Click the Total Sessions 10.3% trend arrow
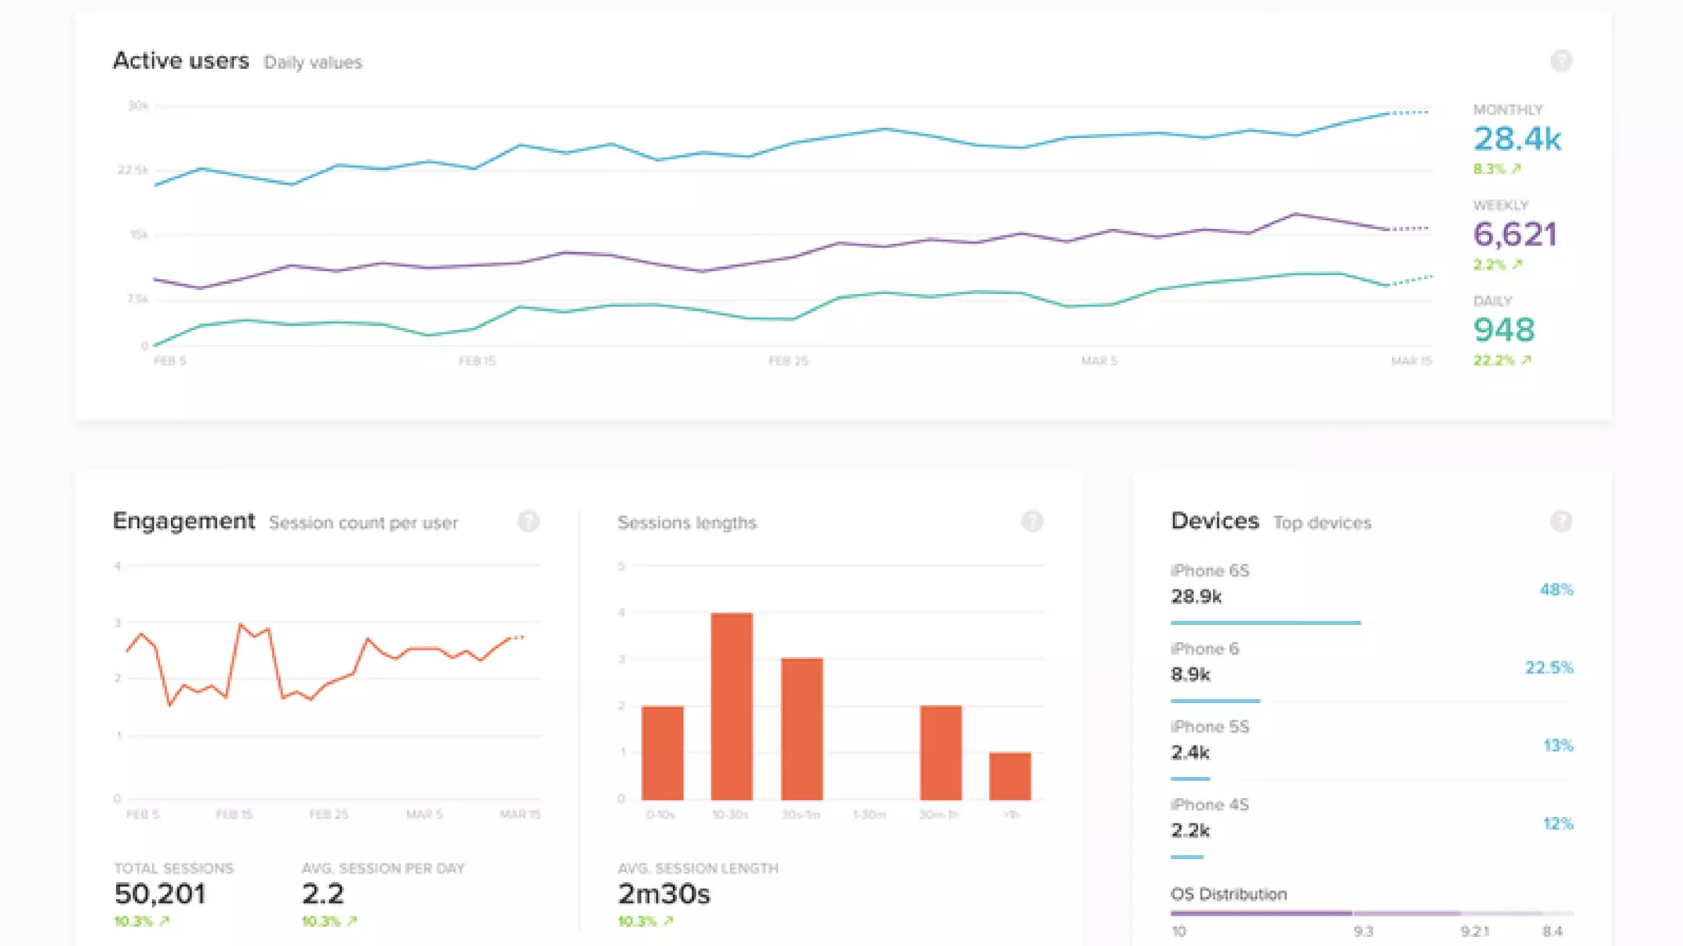Screen dimensions: 1683x946 pos(164,921)
